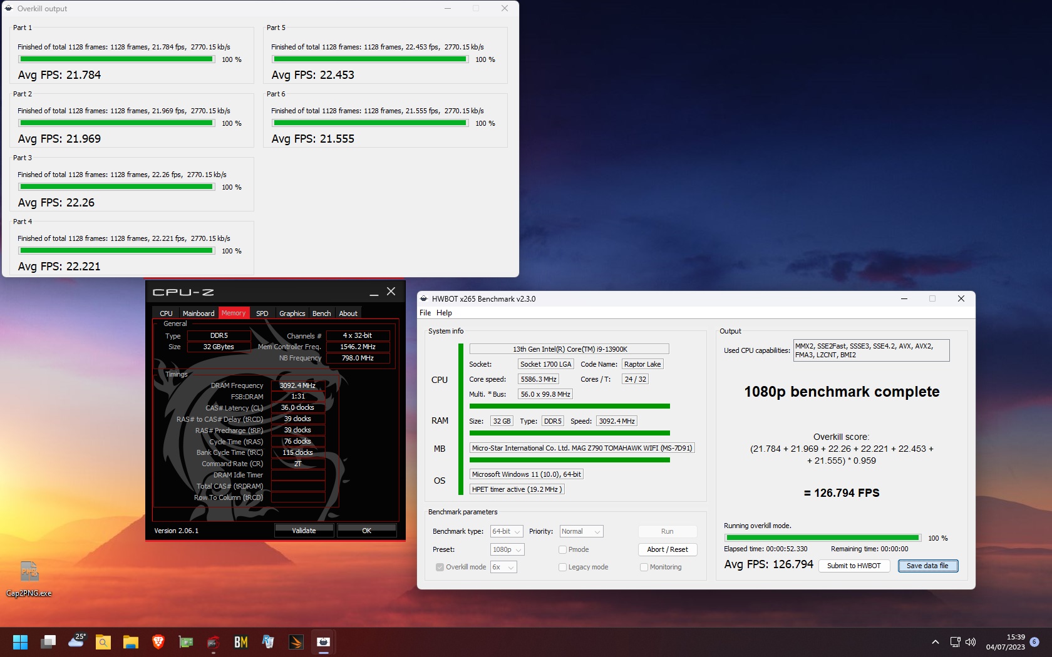Image resolution: width=1052 pixels, height=657 pixels.
Task: Switch to the Bench tab in CPU-Z
Action: [x=321, y=313]
